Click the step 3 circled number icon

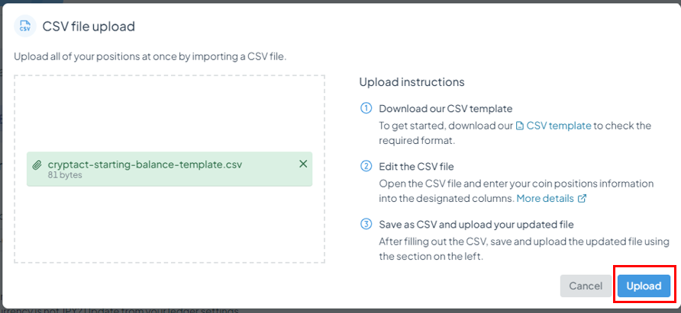click(x=366, y=225)
